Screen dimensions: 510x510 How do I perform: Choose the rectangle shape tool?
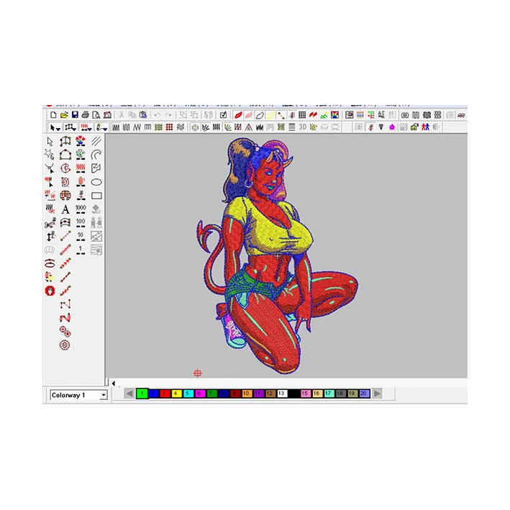pyautogui.click(x=96, y=196)
